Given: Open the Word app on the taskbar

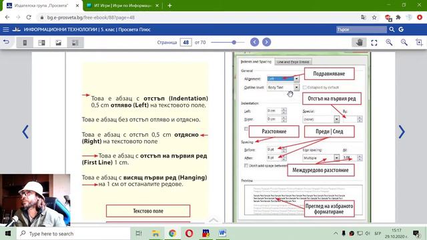Looking at the screenshot, I should click(x=222, y=233).
